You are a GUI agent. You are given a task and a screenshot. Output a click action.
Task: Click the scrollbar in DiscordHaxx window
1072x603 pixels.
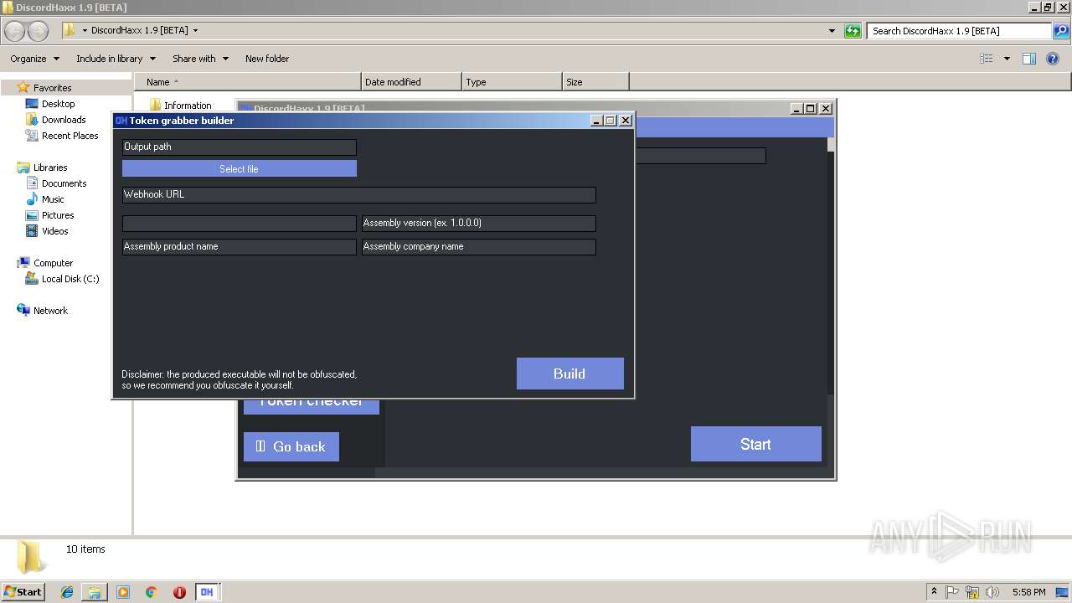pos(831,268)
